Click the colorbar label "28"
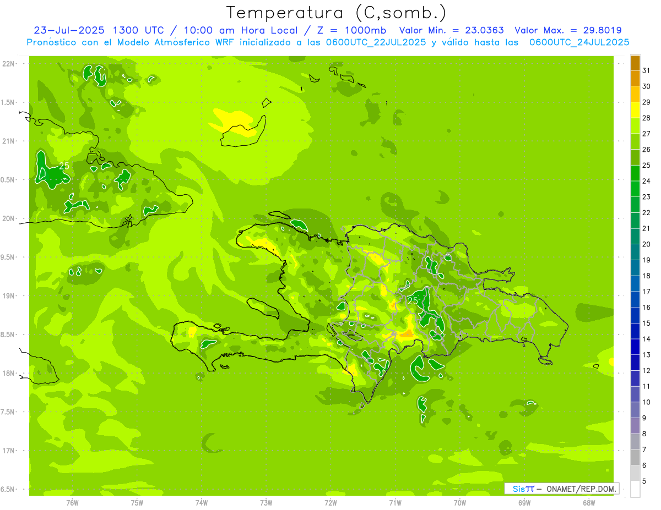661x510 pixels. tap(646, 118)
